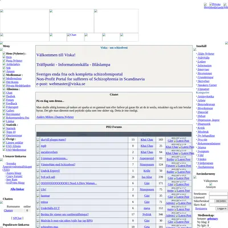Open the Diagnostik category
This screenshot has width=228, height=228.
pyautogui.click(x=204, y=124)
